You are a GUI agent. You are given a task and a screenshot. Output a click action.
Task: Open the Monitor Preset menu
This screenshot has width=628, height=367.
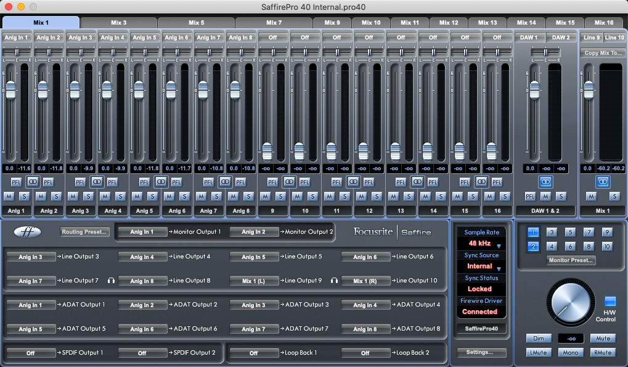point(571,260)
